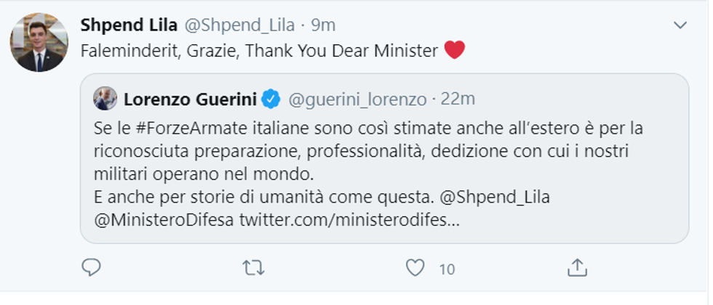This screenshot has width=713, height=305.
Task: Click the 22m quoted tweet timestamp
Action: (458, 97)
